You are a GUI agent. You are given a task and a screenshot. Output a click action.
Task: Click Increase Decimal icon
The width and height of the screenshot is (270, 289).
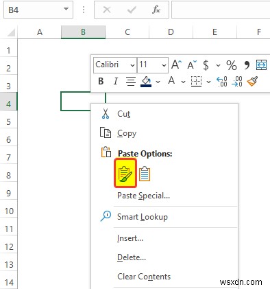click(222, 82)
